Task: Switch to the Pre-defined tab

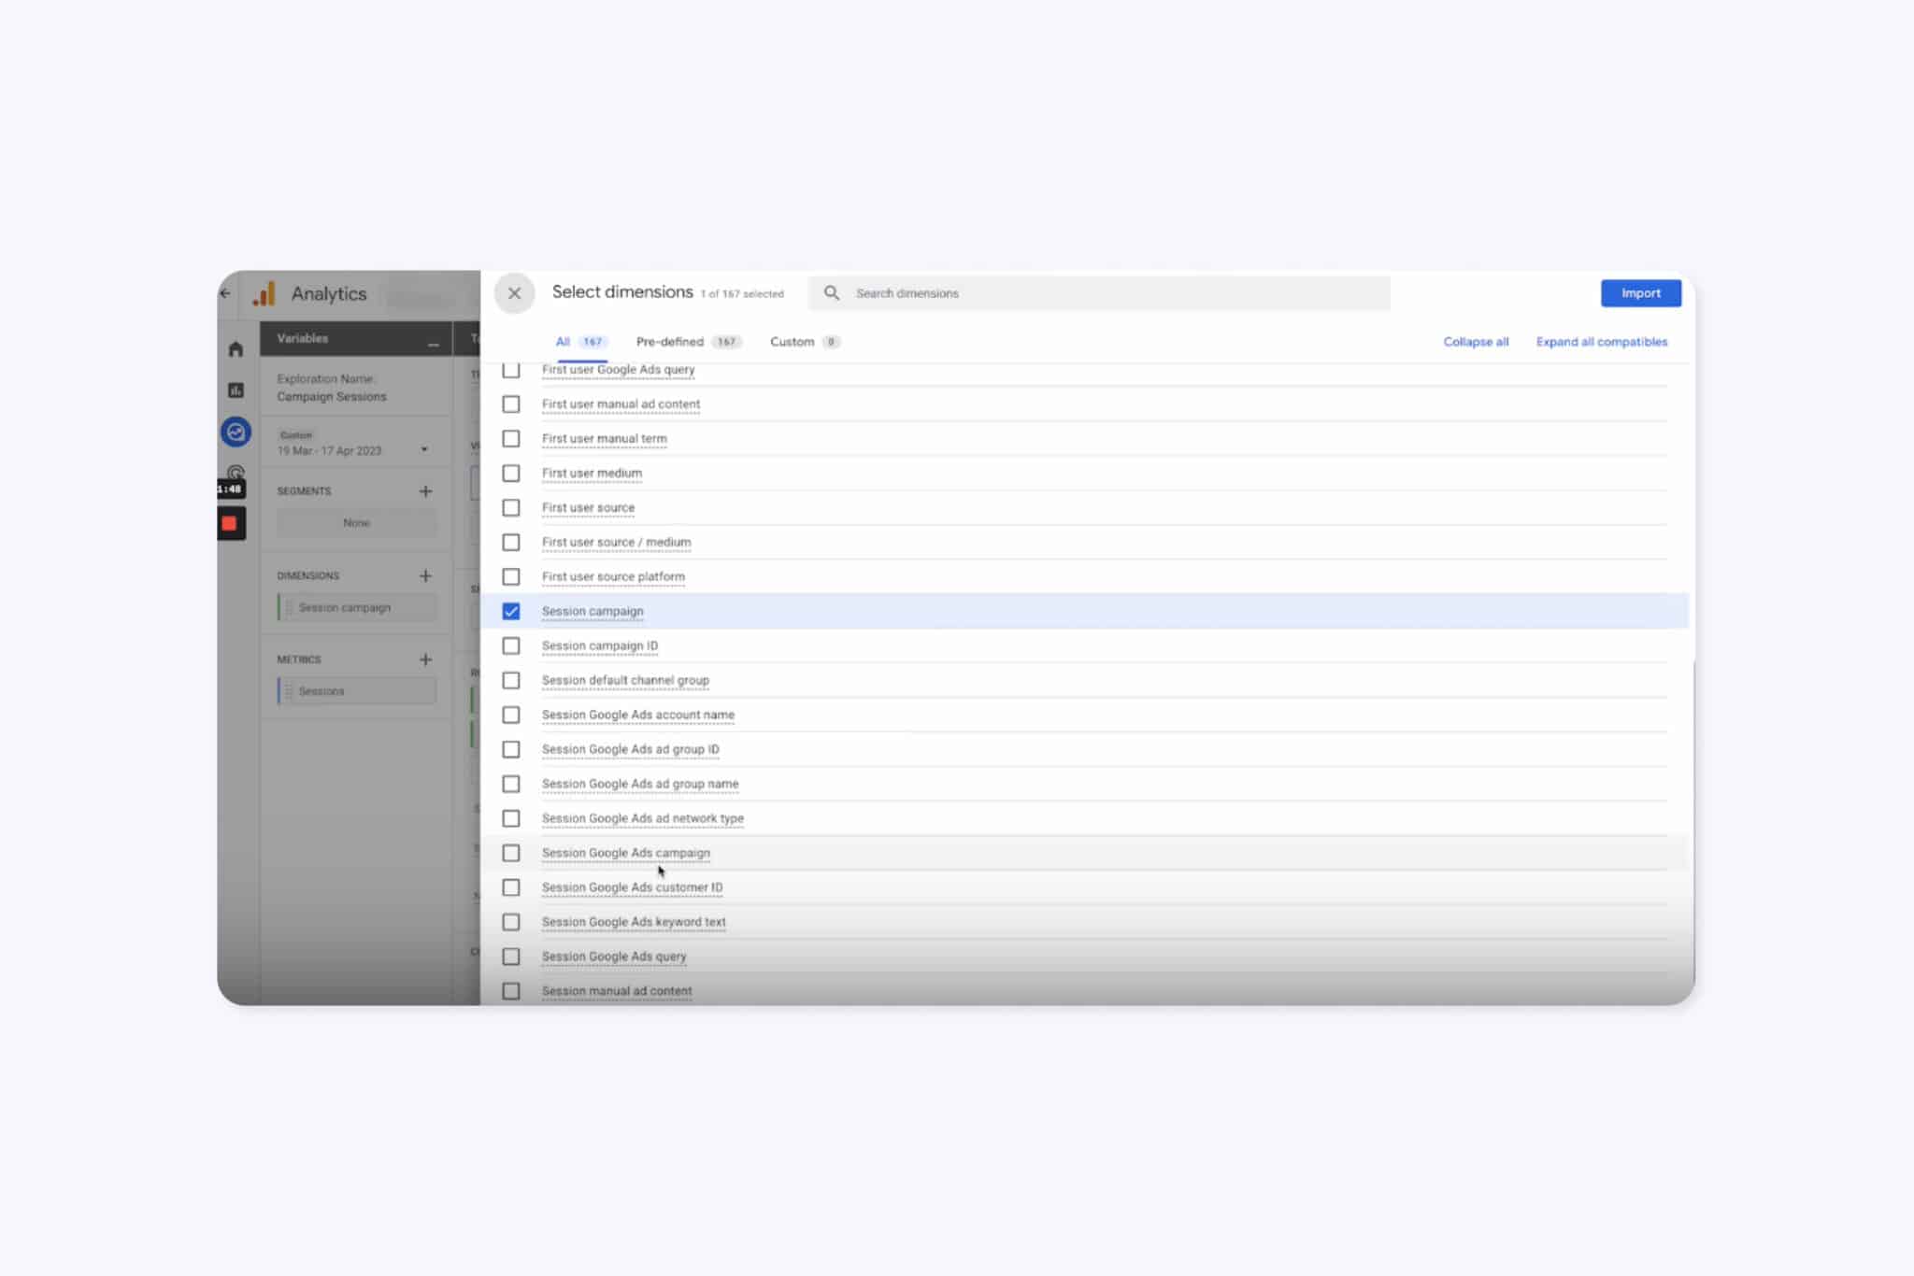Action: pyautogui.click(x=670, y=342)
